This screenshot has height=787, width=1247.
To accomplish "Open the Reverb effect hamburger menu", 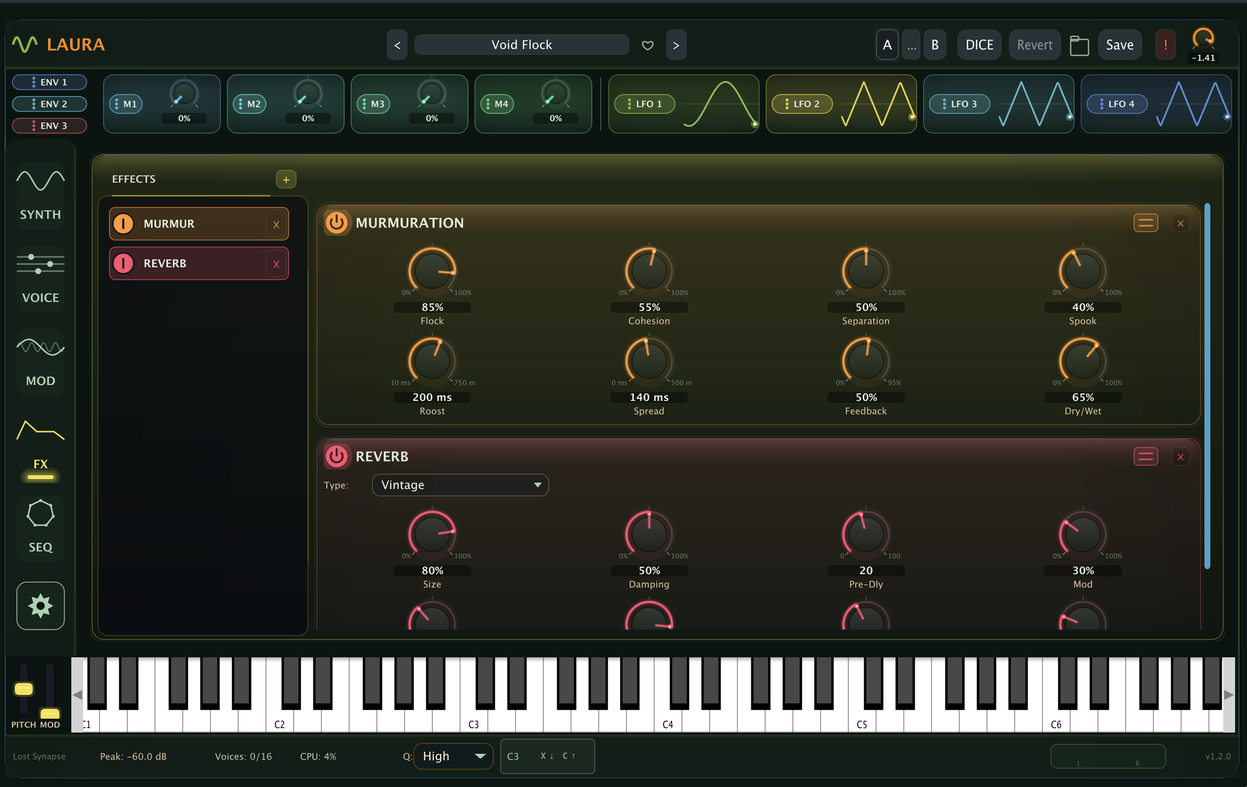I will [x=1145, y=456].
